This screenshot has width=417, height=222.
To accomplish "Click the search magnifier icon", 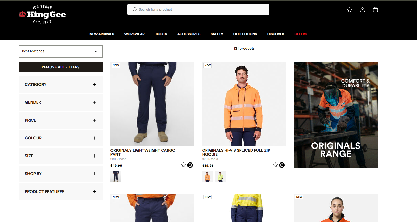I will pyautogui.click(x=135, y=10).
